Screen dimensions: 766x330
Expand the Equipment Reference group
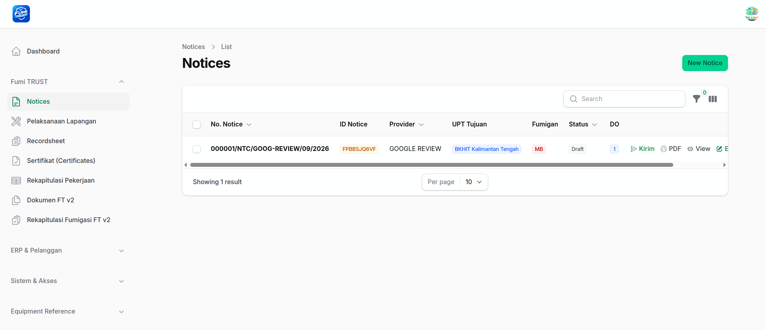(x=121, y=312)
